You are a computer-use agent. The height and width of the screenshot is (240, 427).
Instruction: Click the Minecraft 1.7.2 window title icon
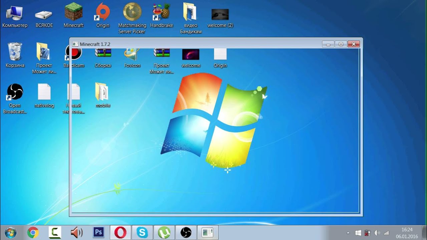point(75,44)
